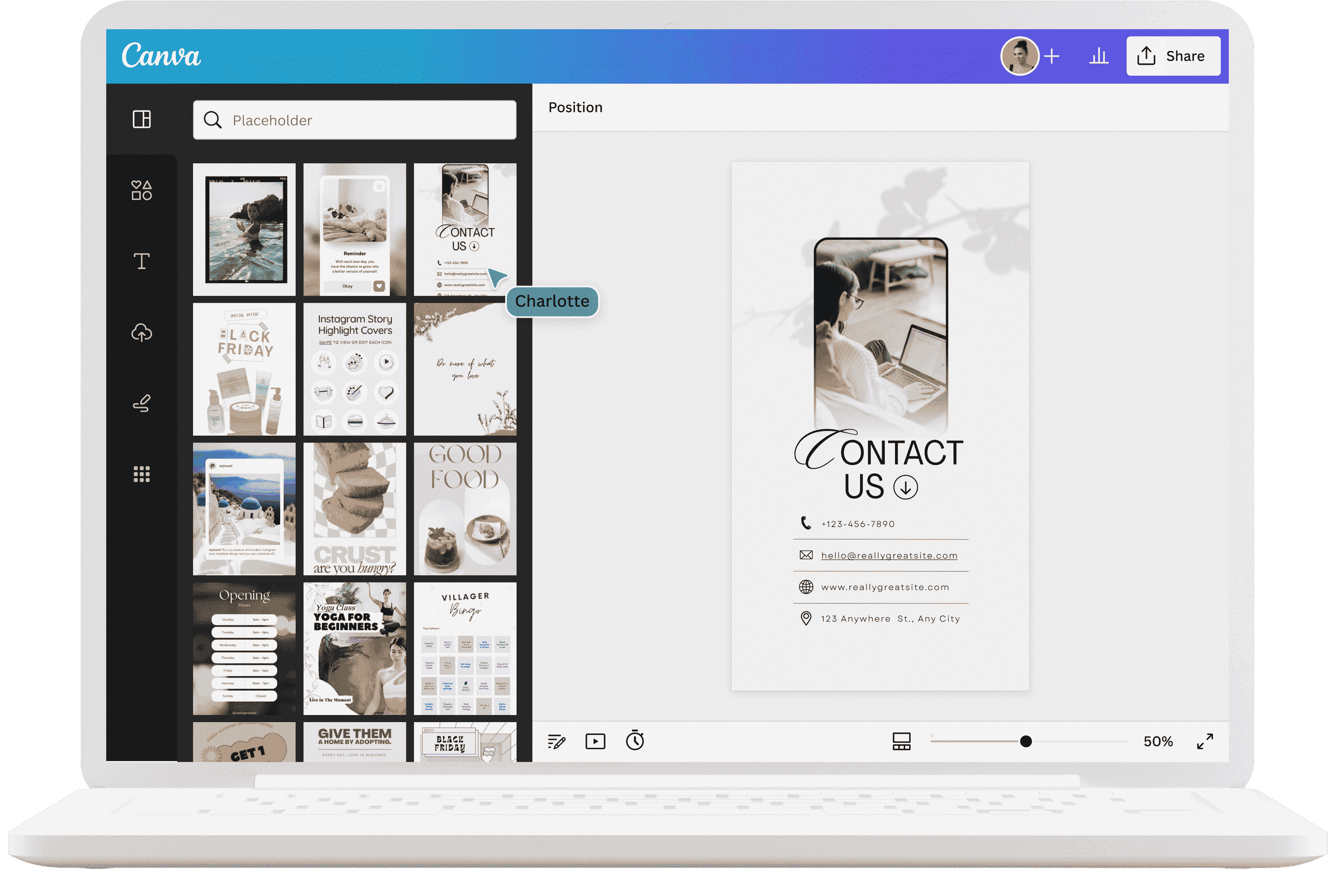Click the www.reallygreatsite.com text
1335x873 pixels.
point(884,587)
